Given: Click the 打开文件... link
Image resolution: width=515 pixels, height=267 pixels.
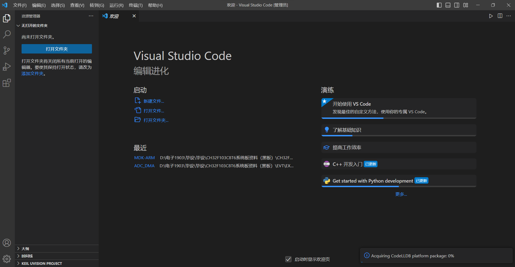Looking at the screenshot, I should pos(154,111).
